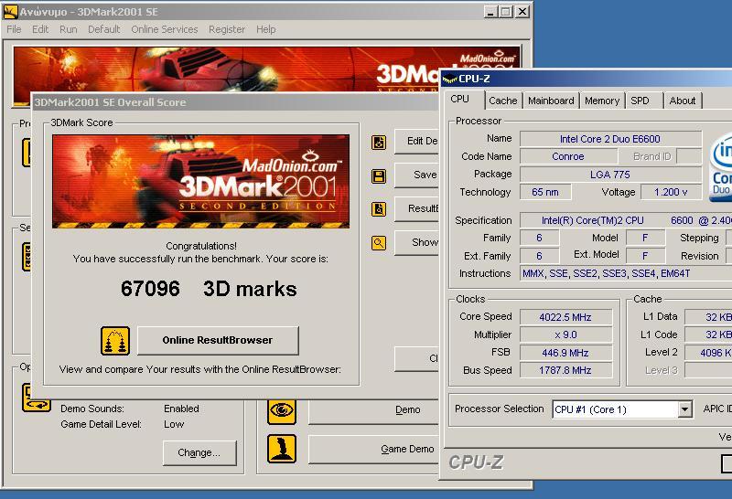Image resolution: width=732 pixels, height=499 pixels.
Task: Open the Run menu
Action: pos(68,29)
